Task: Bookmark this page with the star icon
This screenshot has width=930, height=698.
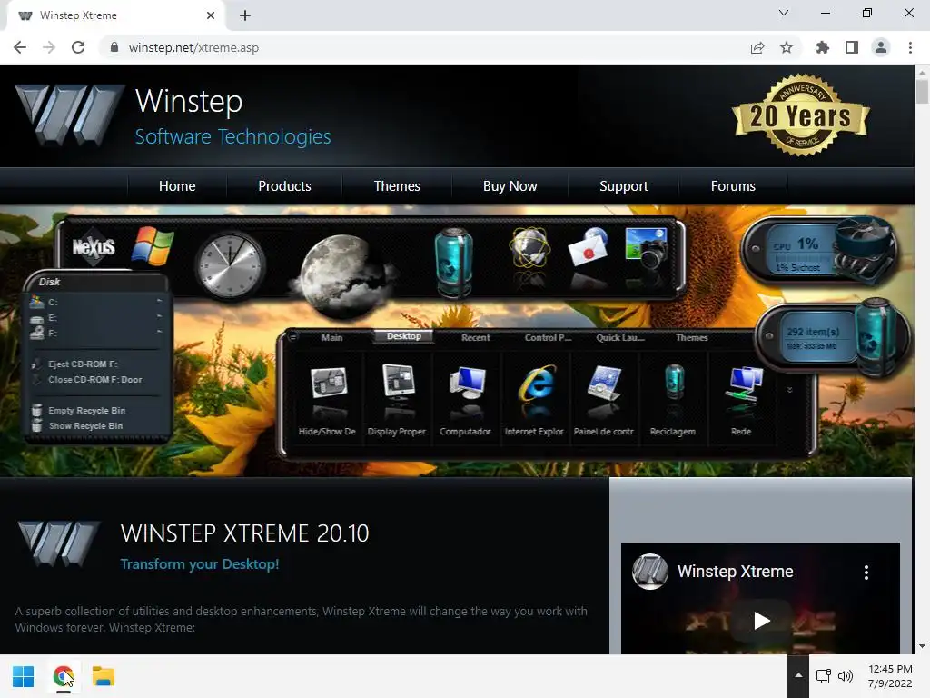Action: coord(787,47)
